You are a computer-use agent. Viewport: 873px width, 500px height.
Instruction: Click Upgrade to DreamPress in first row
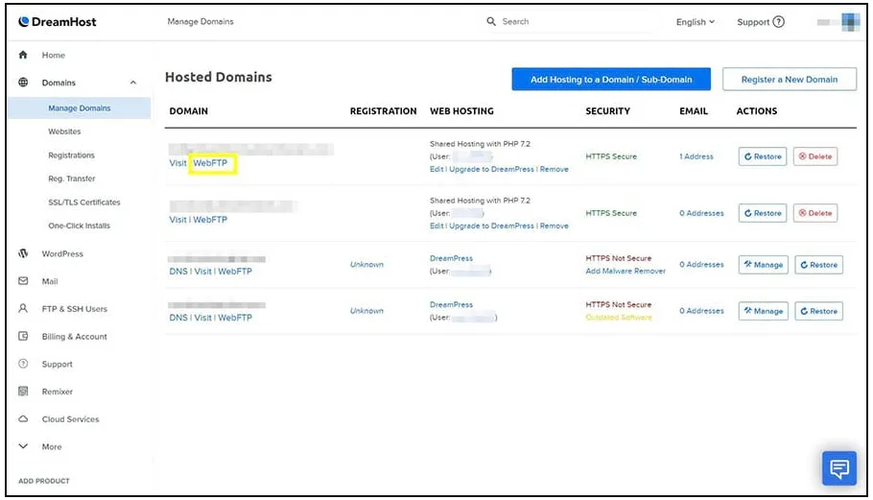click(x=491, y=169)
